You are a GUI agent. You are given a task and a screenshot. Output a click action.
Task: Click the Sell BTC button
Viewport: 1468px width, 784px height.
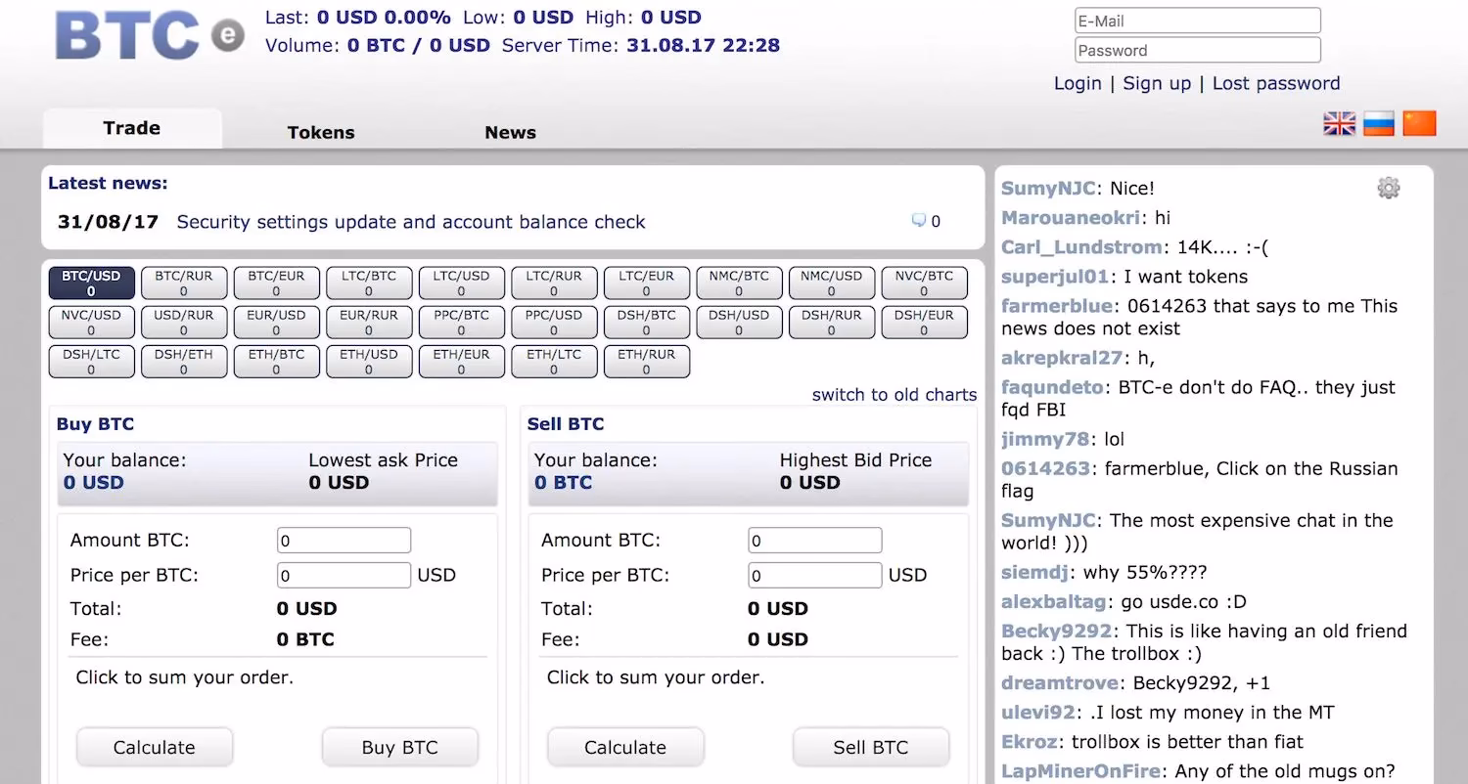(870, 747)
